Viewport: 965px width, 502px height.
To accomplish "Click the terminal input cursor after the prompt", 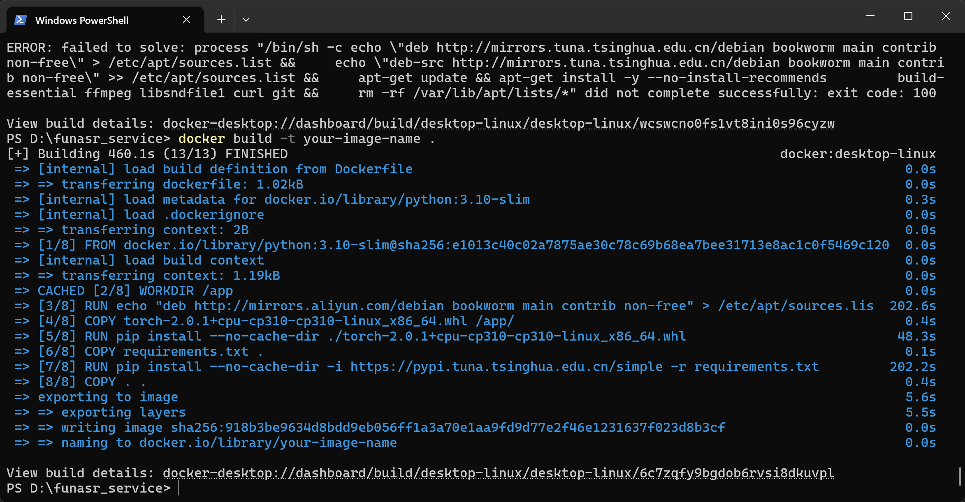I will pyautogui.click(x=180, y=488).
